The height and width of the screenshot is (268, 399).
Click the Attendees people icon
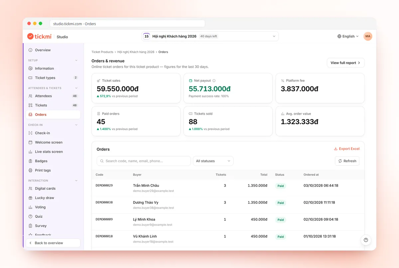31,96
